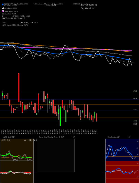Viewport: 139px width, 183px height.
Task: Click the tall green candlestick at chart low
Action: pos(60,116)
